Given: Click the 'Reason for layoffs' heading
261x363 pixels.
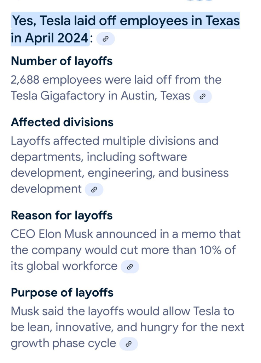Looking at the screenshot, I should [62, 215].
